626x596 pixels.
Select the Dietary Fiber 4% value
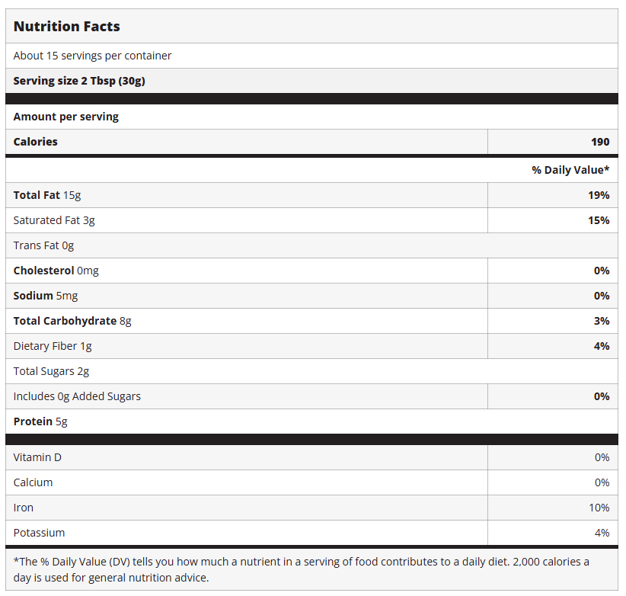602,346
